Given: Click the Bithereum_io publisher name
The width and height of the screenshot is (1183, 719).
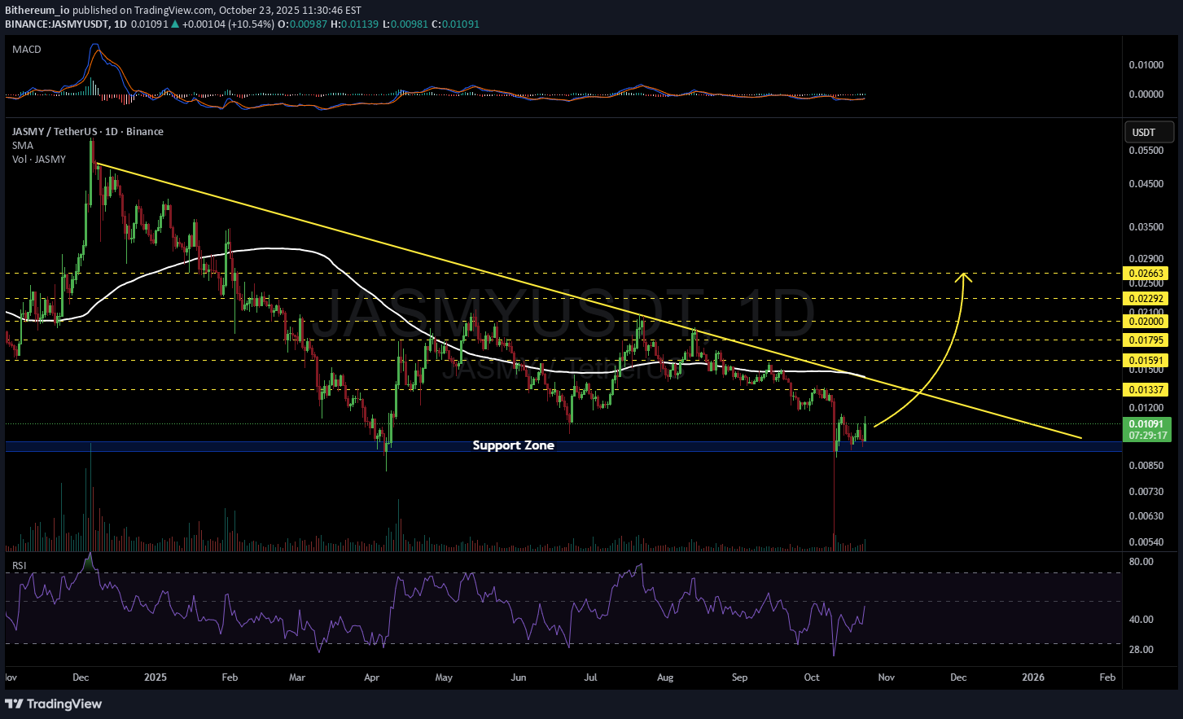Looking at the screenshot, I should (37, 10).
